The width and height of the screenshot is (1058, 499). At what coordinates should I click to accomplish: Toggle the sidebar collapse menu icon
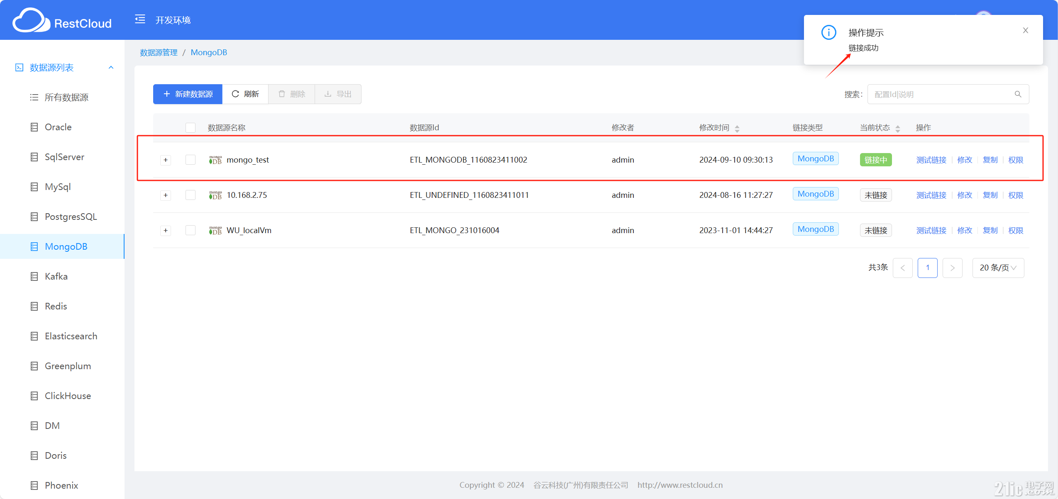click(x=140, y=19)
